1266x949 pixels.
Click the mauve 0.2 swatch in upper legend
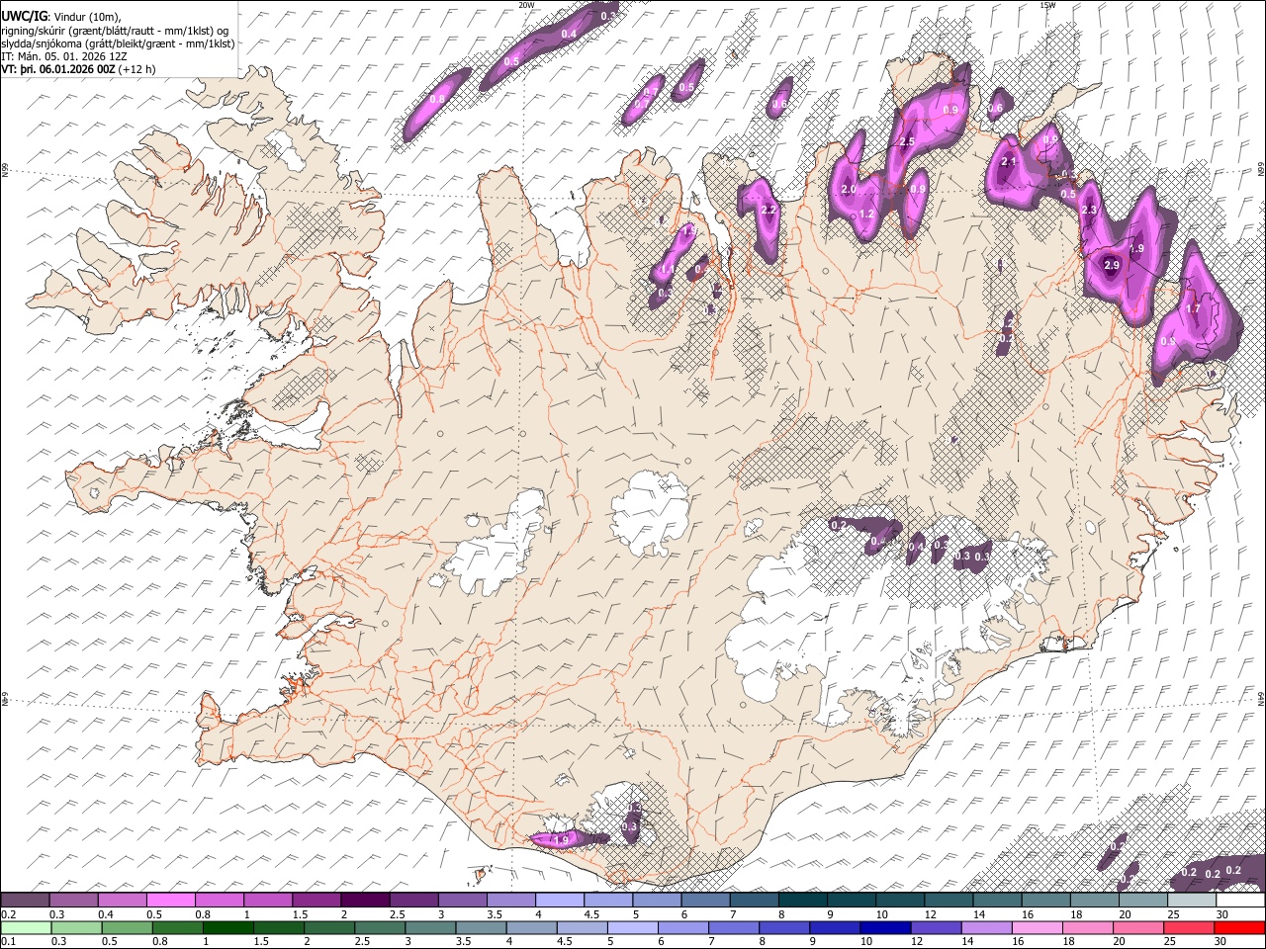coord(25,901)
